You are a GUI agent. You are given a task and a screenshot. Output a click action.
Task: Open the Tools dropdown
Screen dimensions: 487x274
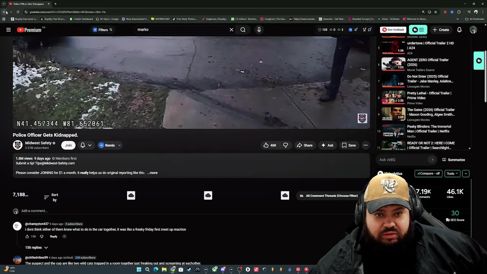[452, 174]
